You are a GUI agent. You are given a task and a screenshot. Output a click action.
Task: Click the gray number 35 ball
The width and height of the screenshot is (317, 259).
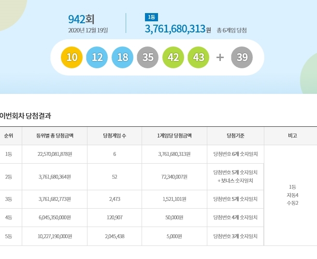point(148,57)
